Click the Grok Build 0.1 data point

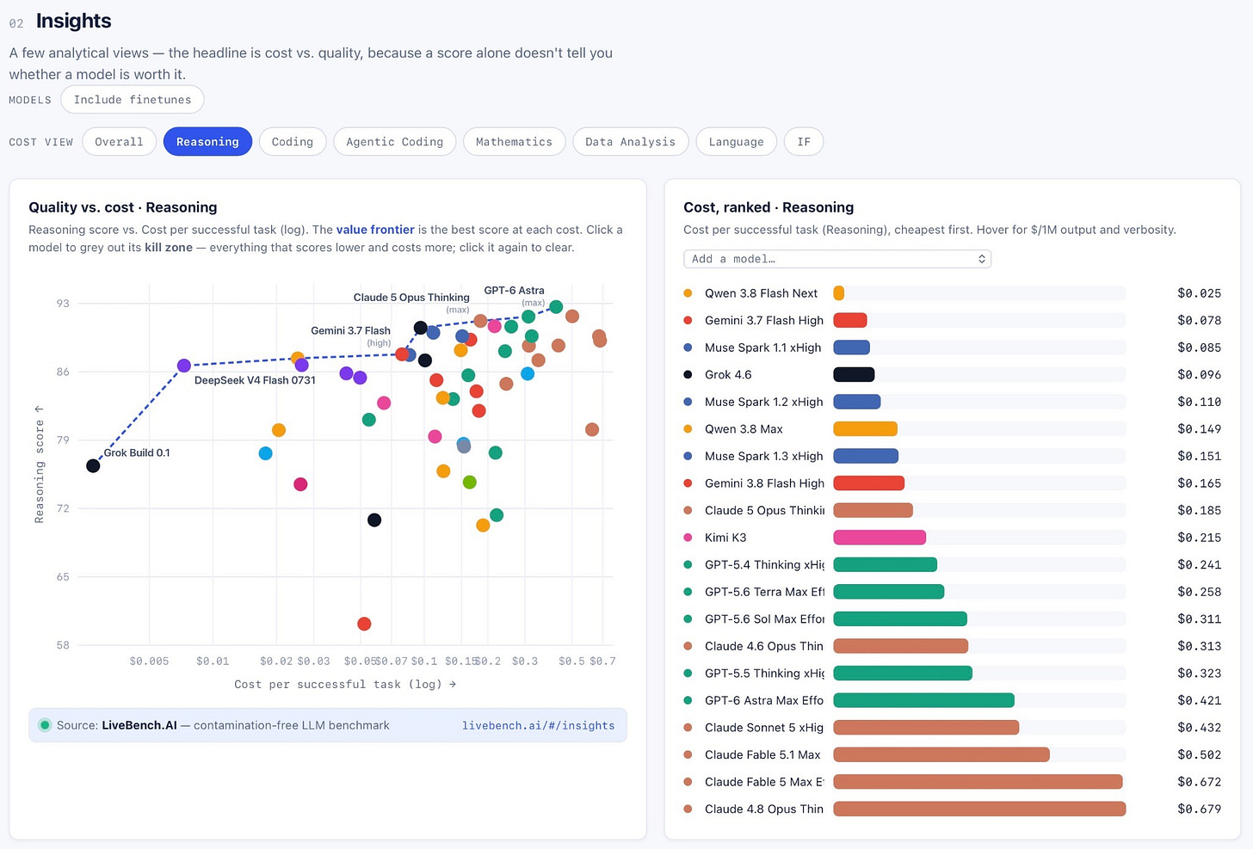tap(93, 465)
